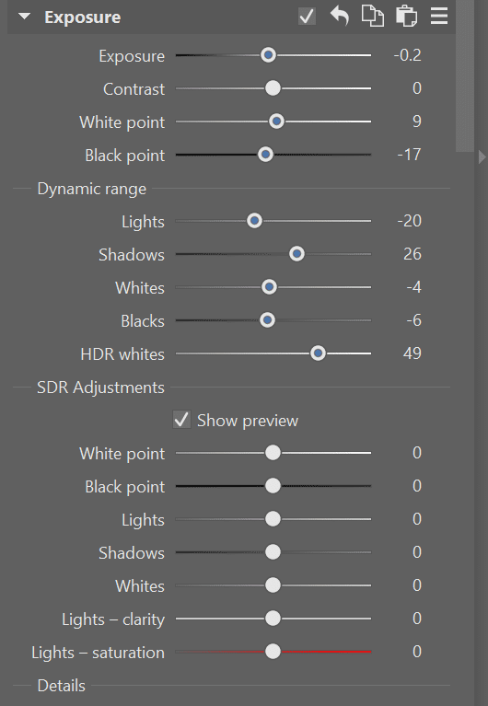Click the Lights – saturation slider handle

tap(273, 652)
